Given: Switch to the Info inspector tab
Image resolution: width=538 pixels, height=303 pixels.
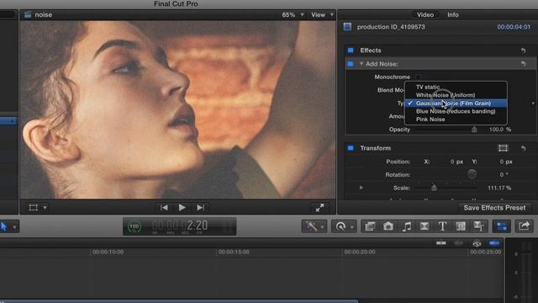Looking at the screenshot, I should coord(453,15).
